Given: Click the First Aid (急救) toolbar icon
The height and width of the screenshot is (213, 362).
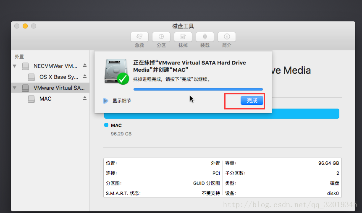Looking at the screenshot, I should click(139, 37).
